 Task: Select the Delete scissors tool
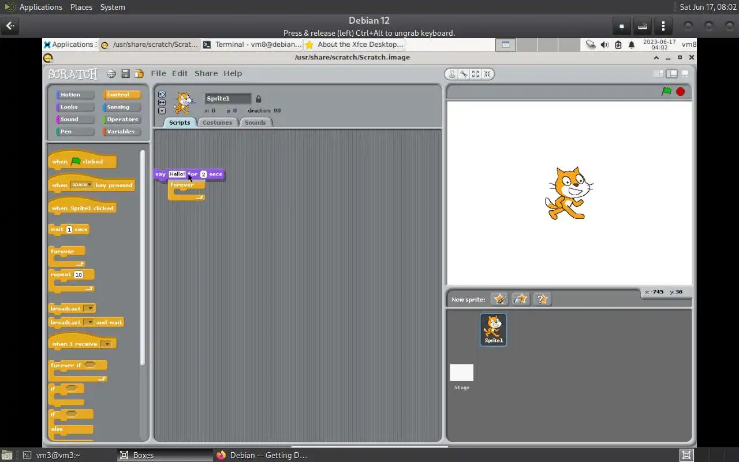tap(464, 74)
